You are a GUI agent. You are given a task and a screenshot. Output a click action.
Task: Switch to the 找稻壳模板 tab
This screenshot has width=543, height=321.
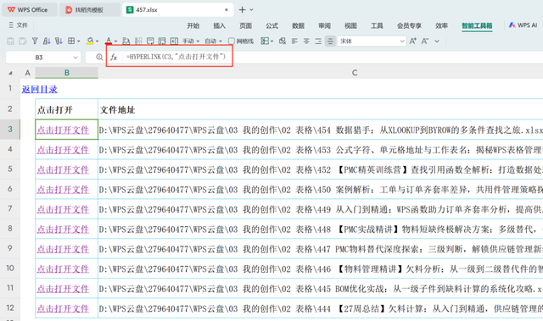pos(89,9)
